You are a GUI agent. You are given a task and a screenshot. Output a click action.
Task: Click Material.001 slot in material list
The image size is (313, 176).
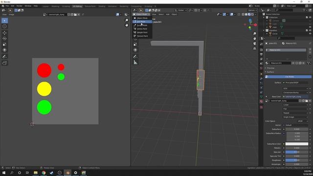(x=286, y=50)
